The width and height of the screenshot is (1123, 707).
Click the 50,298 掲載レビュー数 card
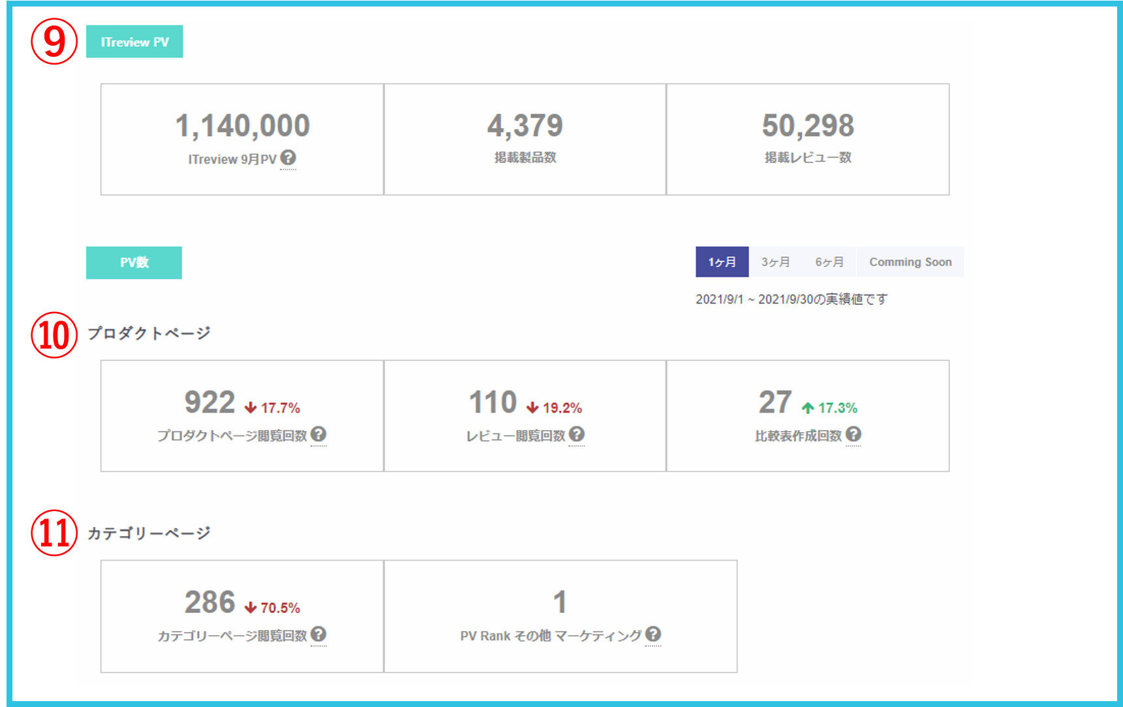pos(807,139)
